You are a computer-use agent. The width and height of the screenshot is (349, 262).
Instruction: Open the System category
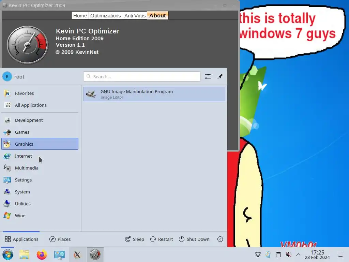(40, 192)
